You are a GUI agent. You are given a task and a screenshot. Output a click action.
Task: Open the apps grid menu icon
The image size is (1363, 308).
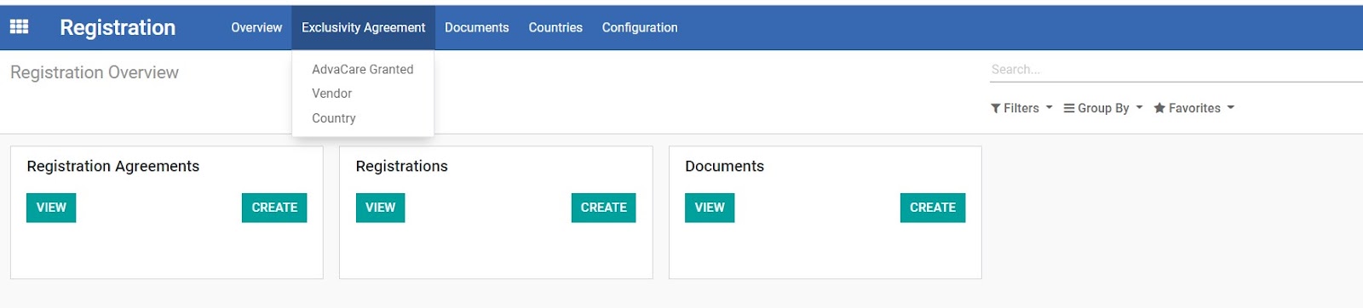(x=19, y=27)
